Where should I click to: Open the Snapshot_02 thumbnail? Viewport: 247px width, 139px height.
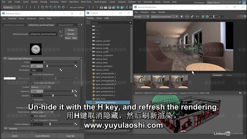tap(160, 82)
